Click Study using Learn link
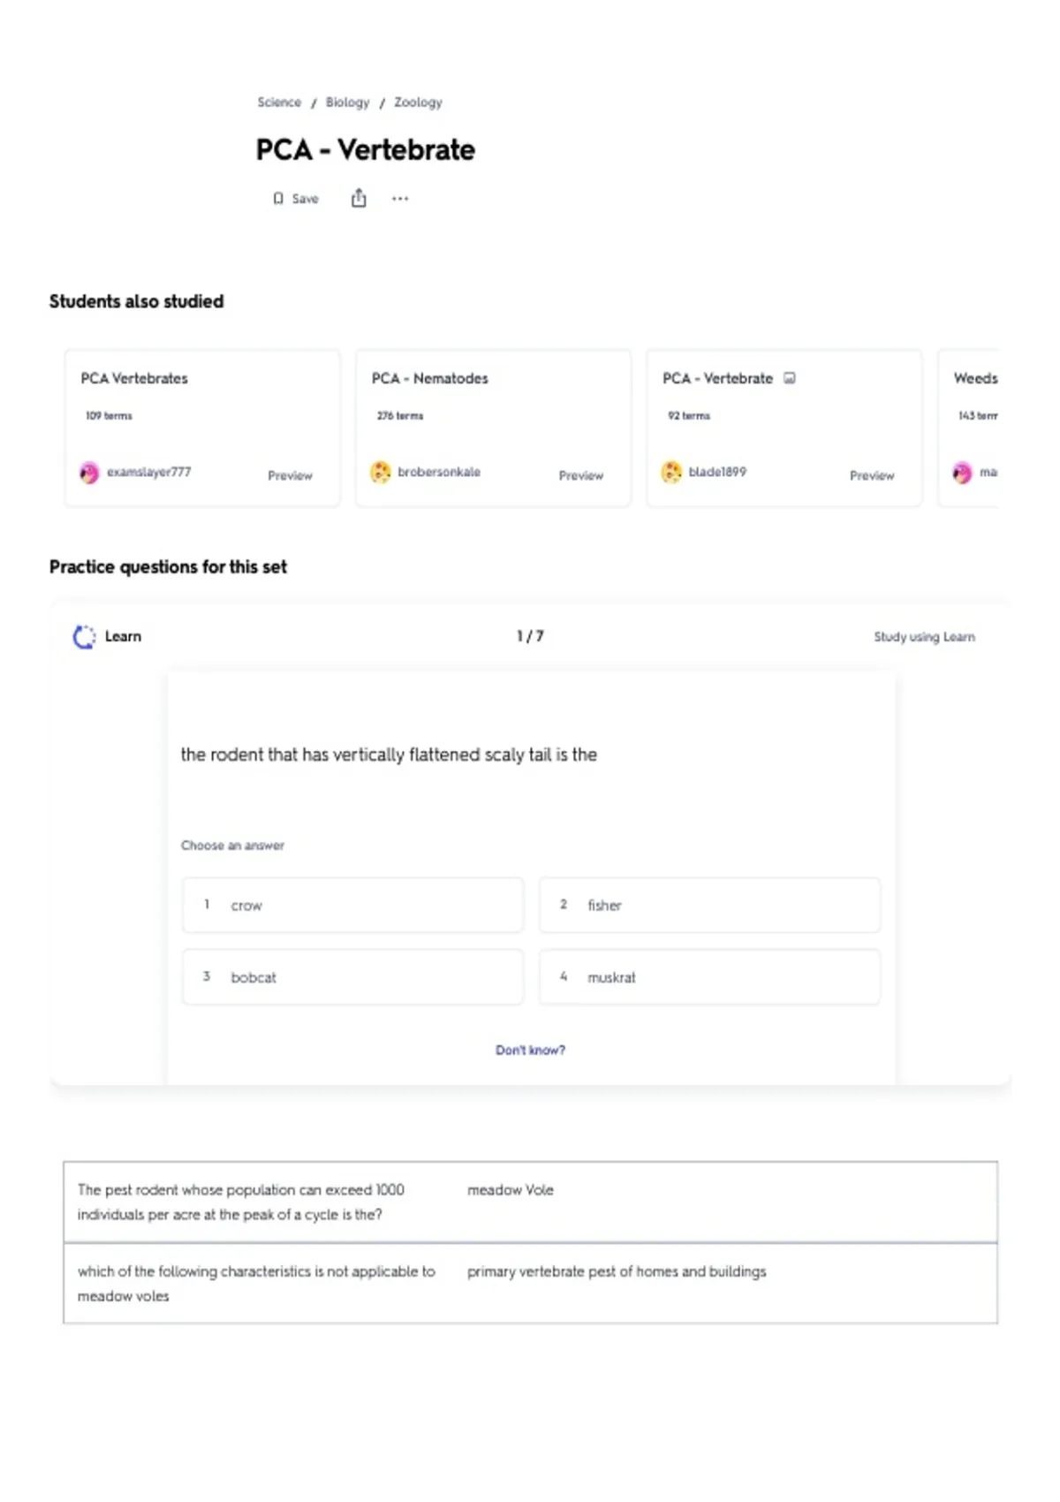The width and height of the screenshot is (1060, 1502). pyautogui.click(x=924, y=637)
